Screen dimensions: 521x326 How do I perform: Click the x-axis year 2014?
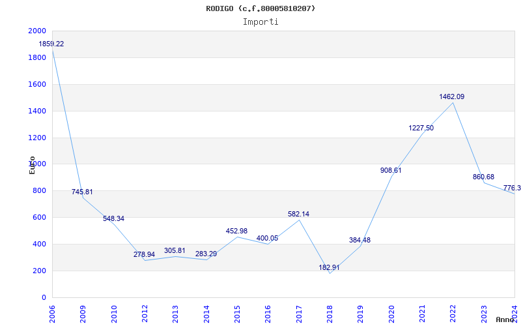click(206, 314)
